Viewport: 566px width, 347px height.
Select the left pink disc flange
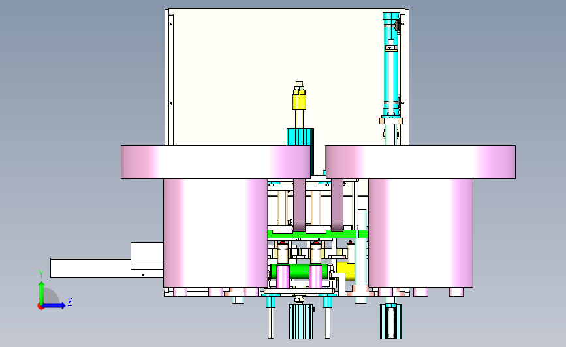tap(215, 162)
